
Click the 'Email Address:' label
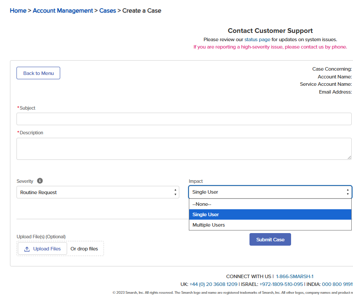[x=335, y=92]
